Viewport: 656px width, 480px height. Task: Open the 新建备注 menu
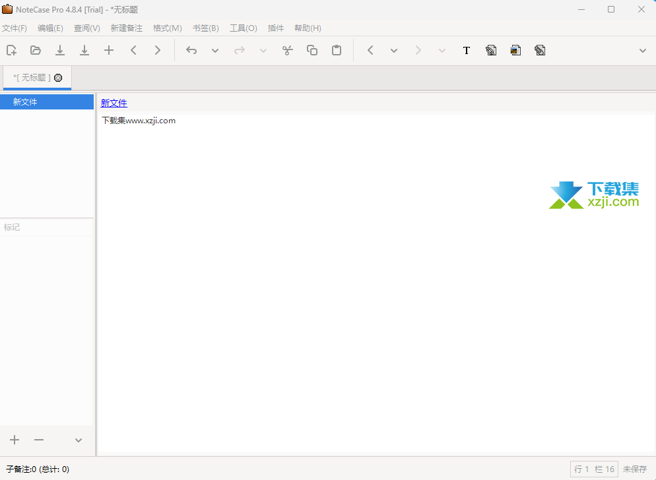point(126,28)
